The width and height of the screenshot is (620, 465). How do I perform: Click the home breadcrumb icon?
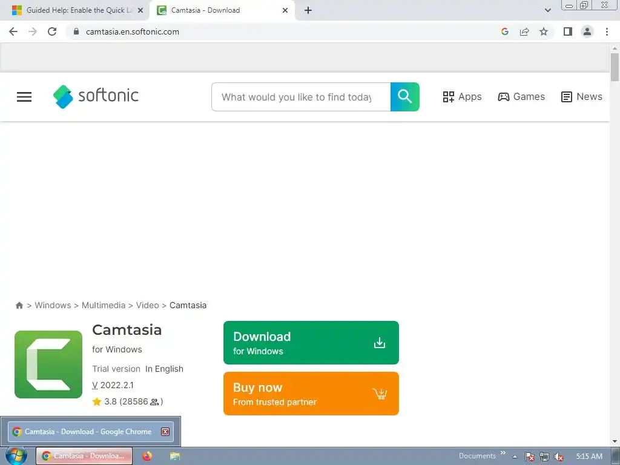coord(19,305)
